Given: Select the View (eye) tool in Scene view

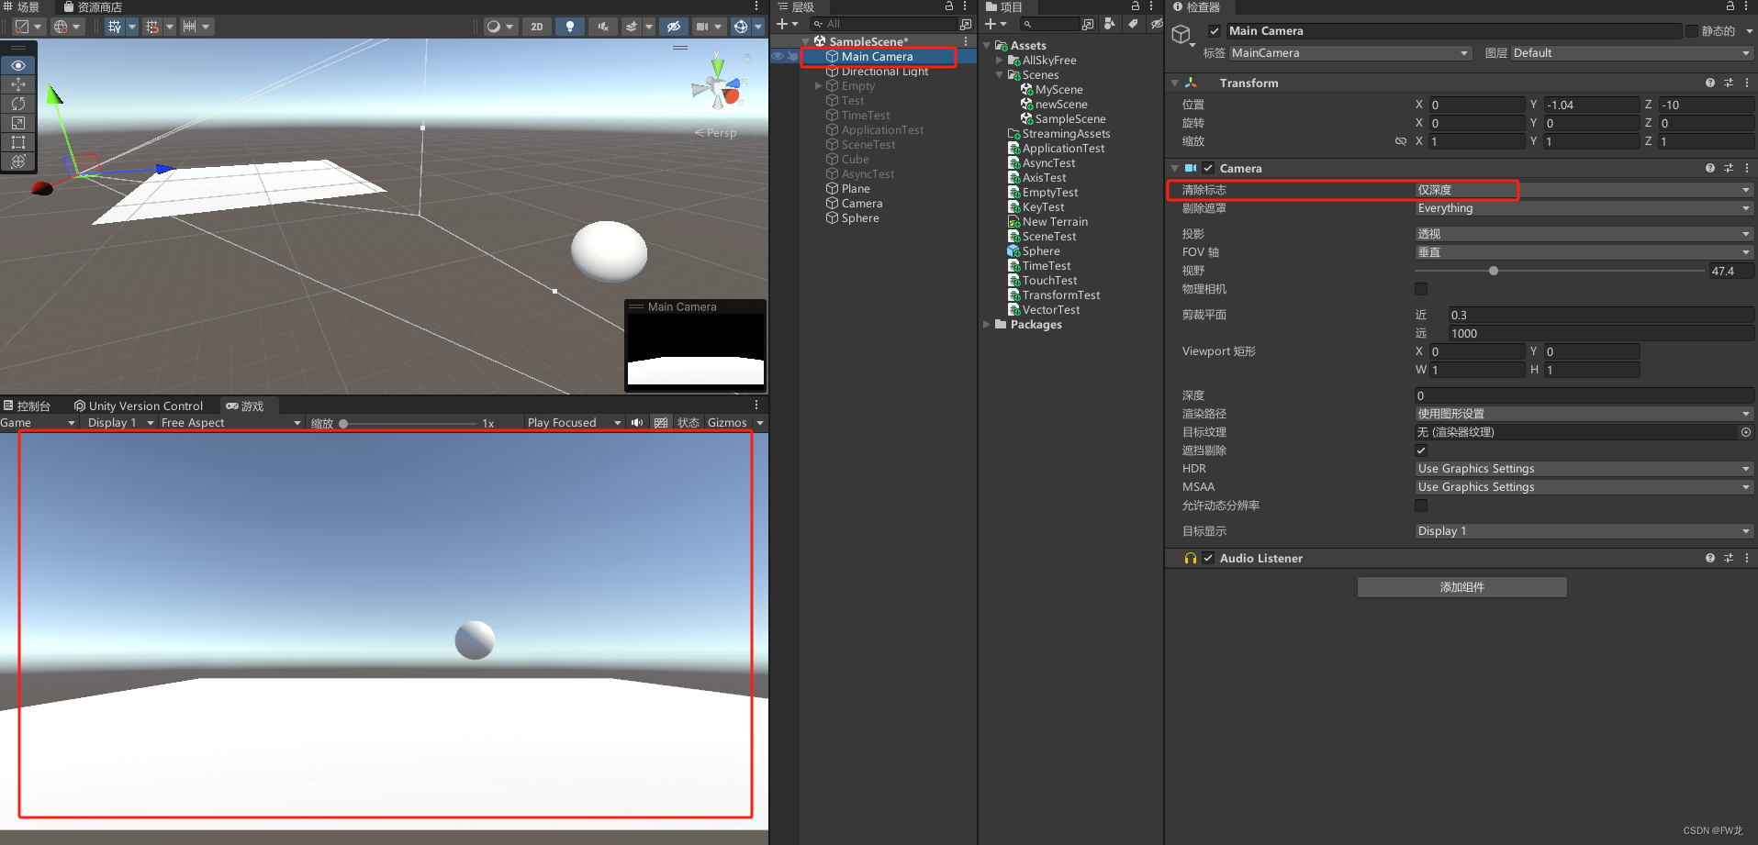Looking at the screenshot, I should pyautogui.click(x=18, y=65).
